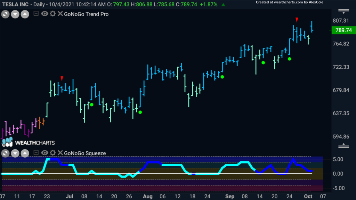Click the price scale bottom handle arrow

[x=344, y=145]
